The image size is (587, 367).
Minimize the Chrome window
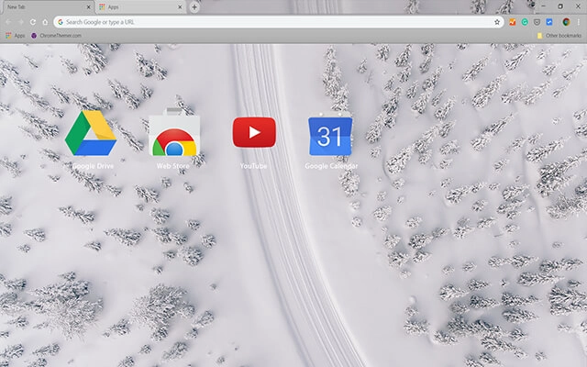pyautogui.click(x=543, y=6)
